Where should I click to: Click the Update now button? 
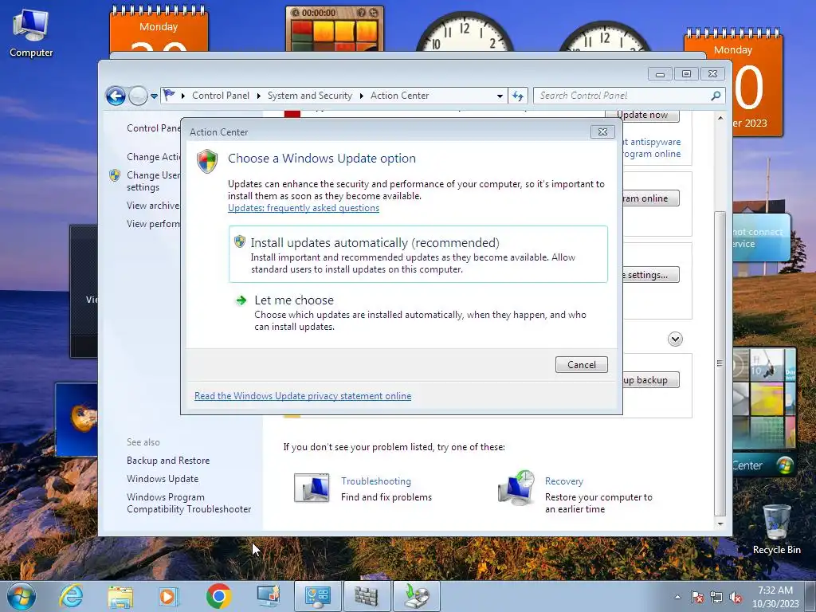click(x=642, y=115)
